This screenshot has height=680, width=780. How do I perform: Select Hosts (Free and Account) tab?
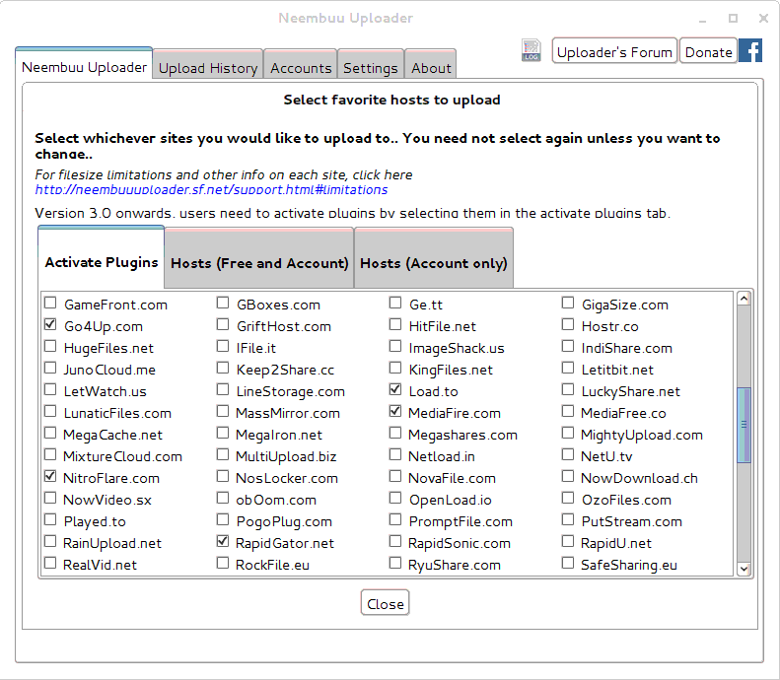[x=259, y=263]
